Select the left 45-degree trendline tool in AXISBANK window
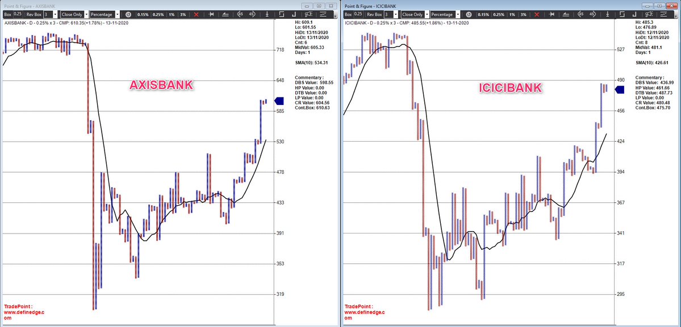This screenshot has width=681, height=327. point(240,14)
